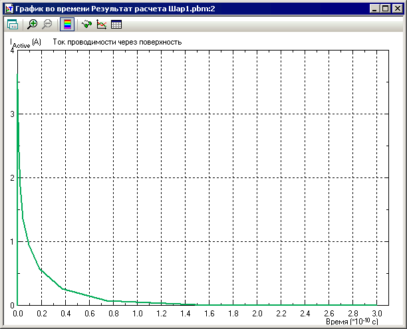Click the x-axis value 3.0
407x329 pixels.
[377, 314]
